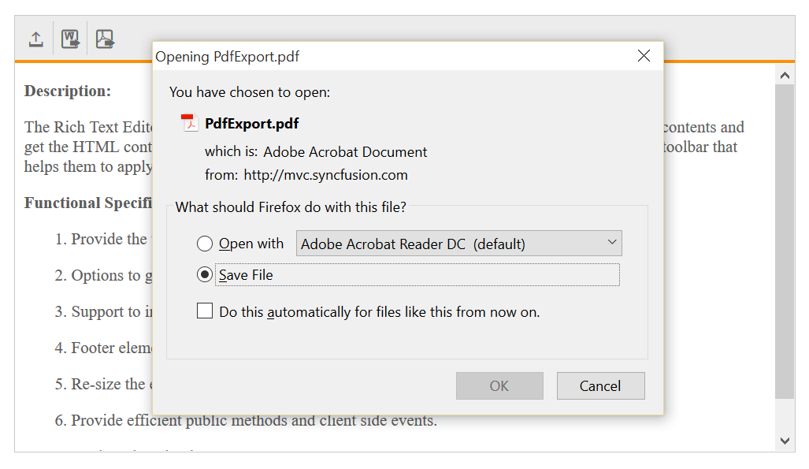Enable "Do this automatically" checkbox
The image size is (809, 469).
pyautogui.click(x=205, y=311)
